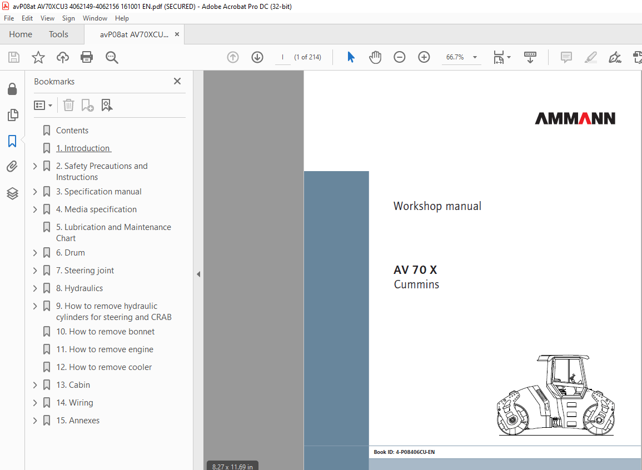Click the fit page width icon
Image resolution: width=642 pixels, height=470 pixels.
click(x=499, y=57)
